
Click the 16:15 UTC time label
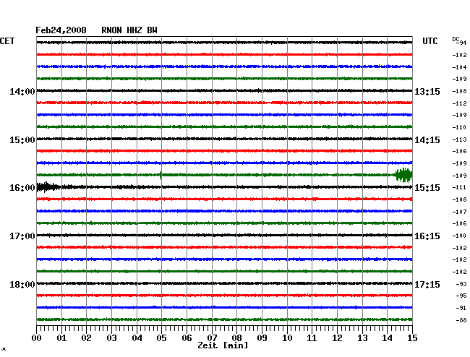point(427,236)
